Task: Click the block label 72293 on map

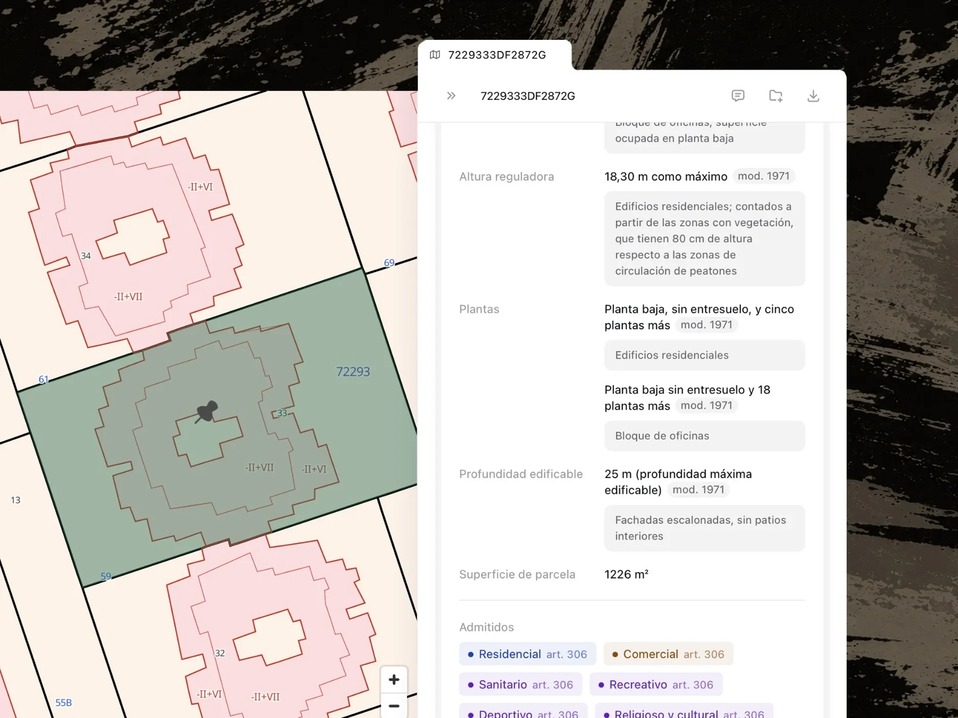Action: pos(353,372)
